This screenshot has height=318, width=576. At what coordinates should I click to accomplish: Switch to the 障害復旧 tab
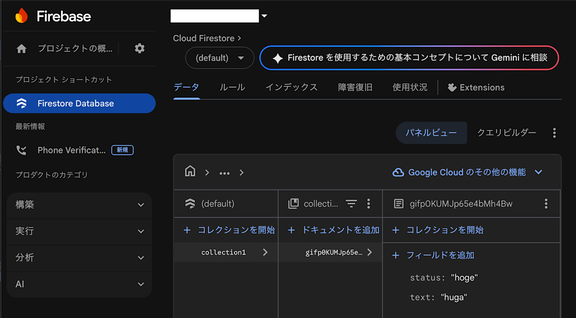(x=355, y=87)
